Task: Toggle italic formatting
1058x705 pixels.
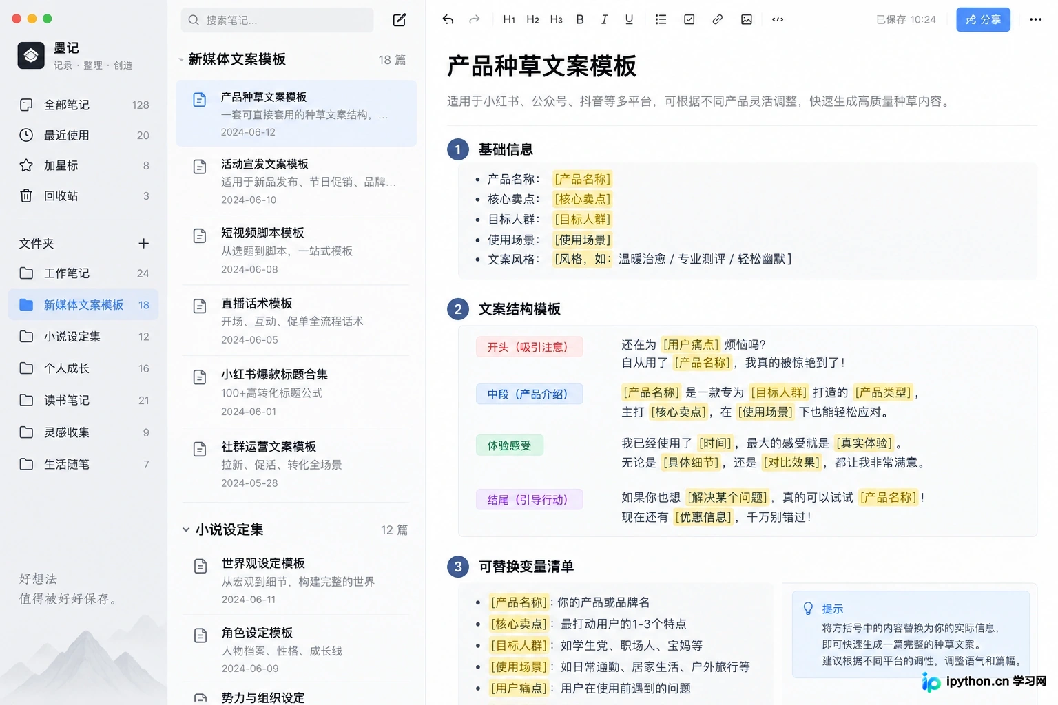Action: pyautogui.click(x=604, y=19)
